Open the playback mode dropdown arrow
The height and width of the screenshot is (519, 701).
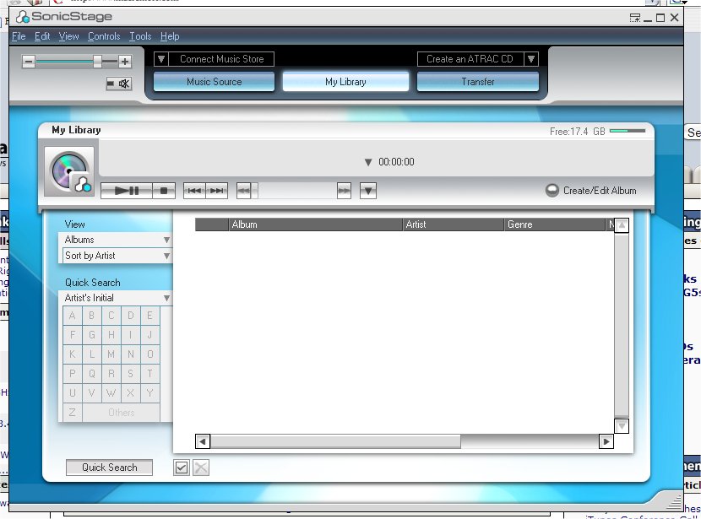pos(368,191)
